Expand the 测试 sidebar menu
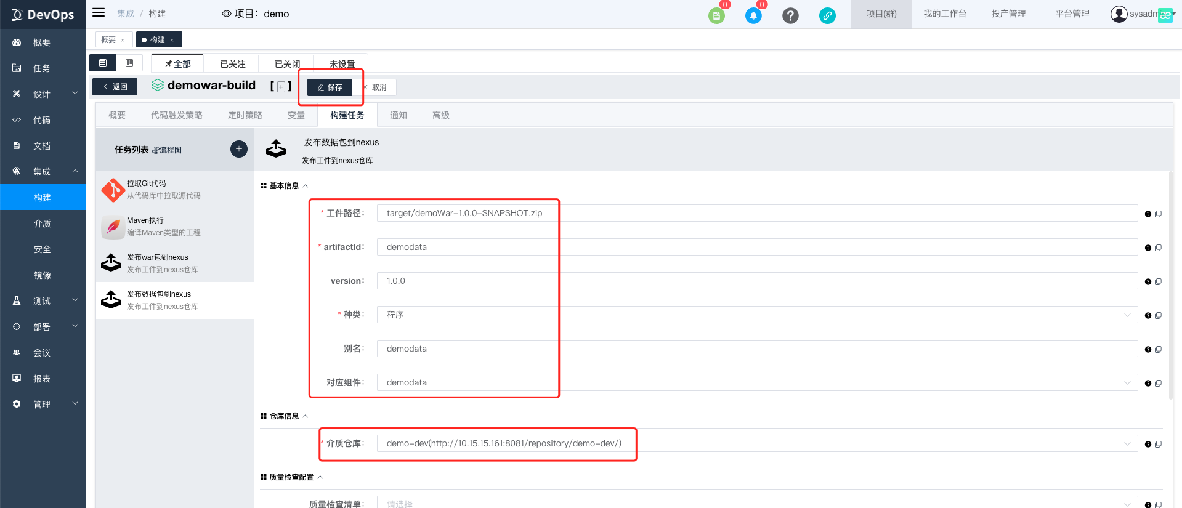The image size is (1182, 508). click(43, 301)
